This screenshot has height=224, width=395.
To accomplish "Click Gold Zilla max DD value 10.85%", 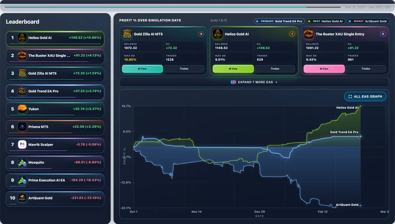I will pos(130,60).
